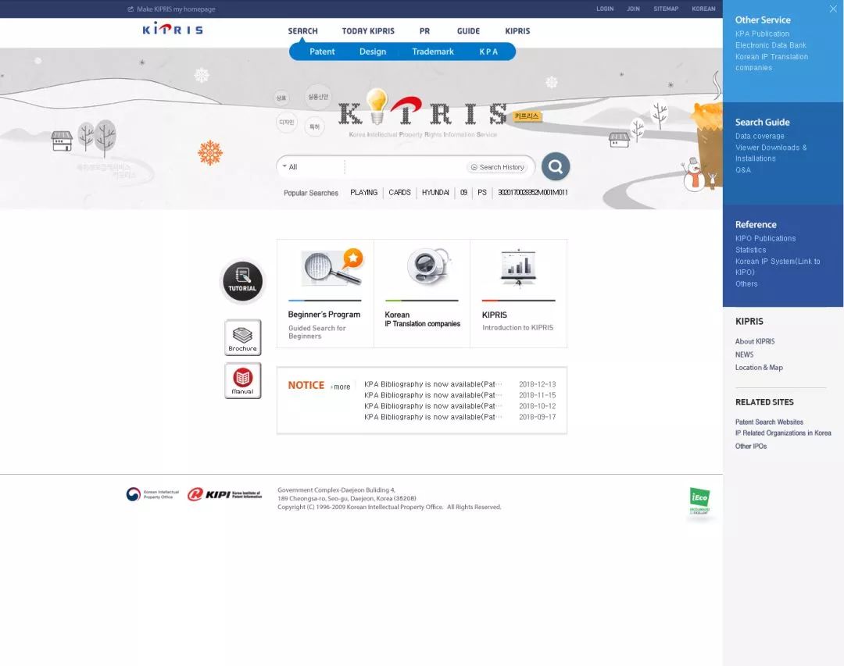Open Search History list

click(x=497, y=167)
